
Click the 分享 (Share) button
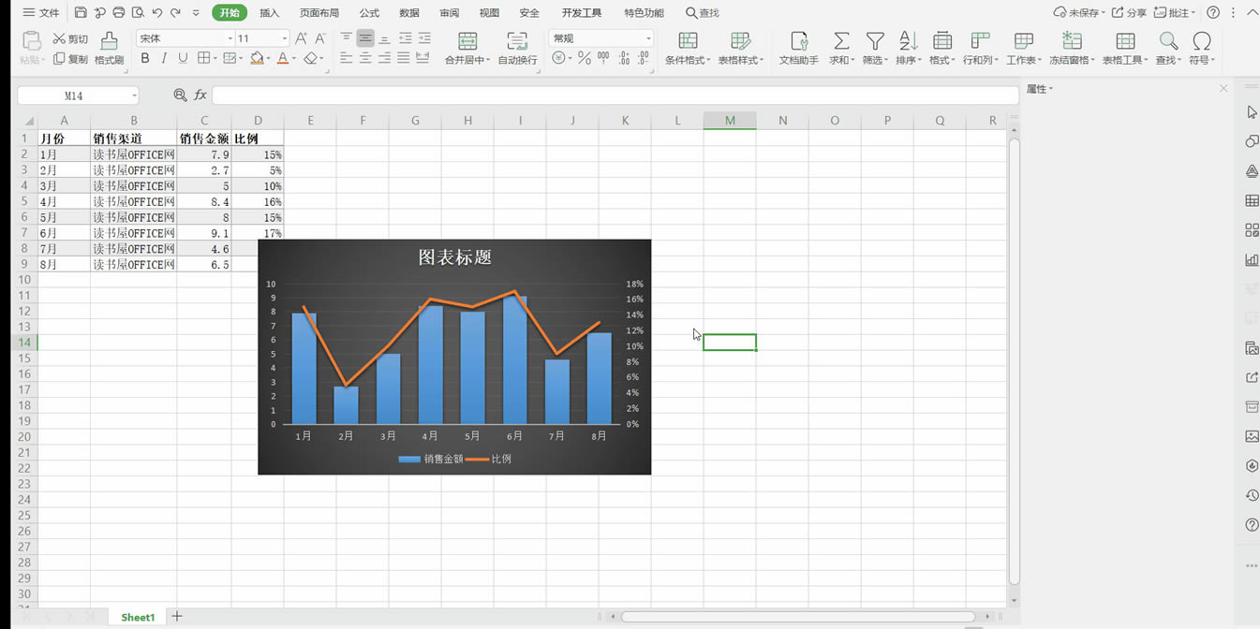[1129, 13]
